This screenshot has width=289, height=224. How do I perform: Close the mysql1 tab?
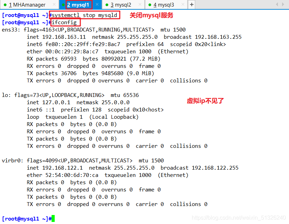97,5
